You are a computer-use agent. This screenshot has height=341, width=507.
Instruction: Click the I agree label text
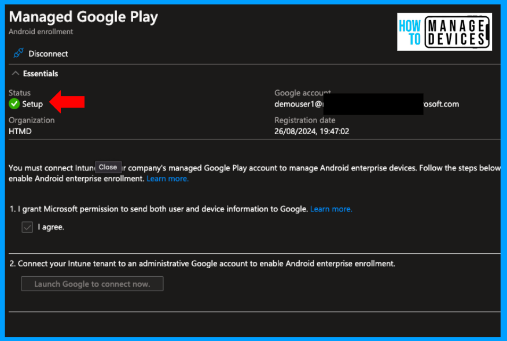[51, 227]
